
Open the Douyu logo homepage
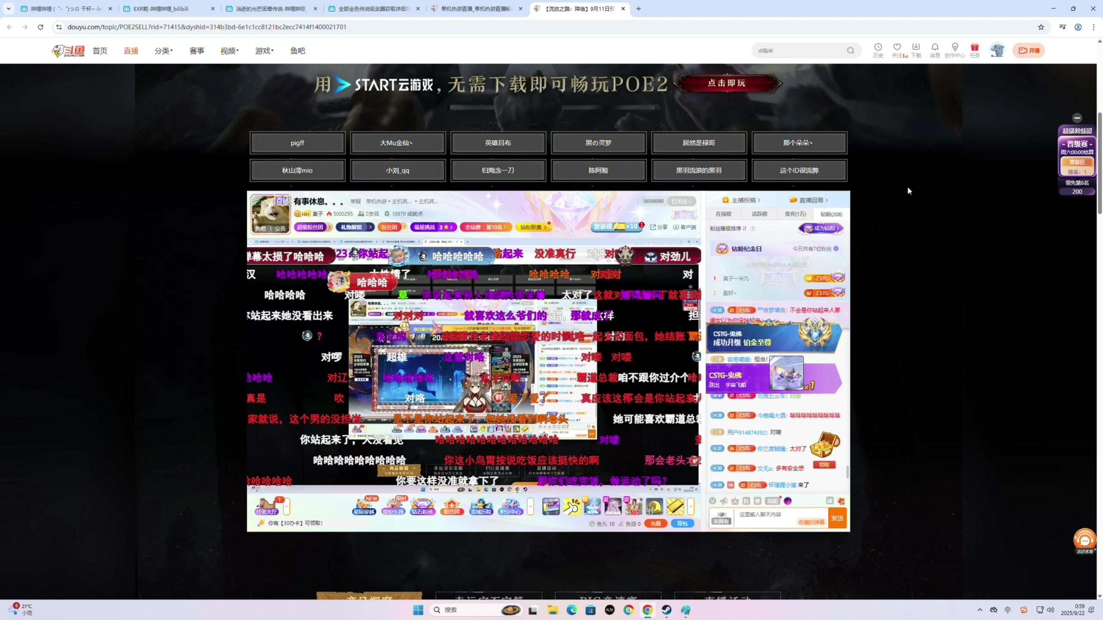coord(68,51)
